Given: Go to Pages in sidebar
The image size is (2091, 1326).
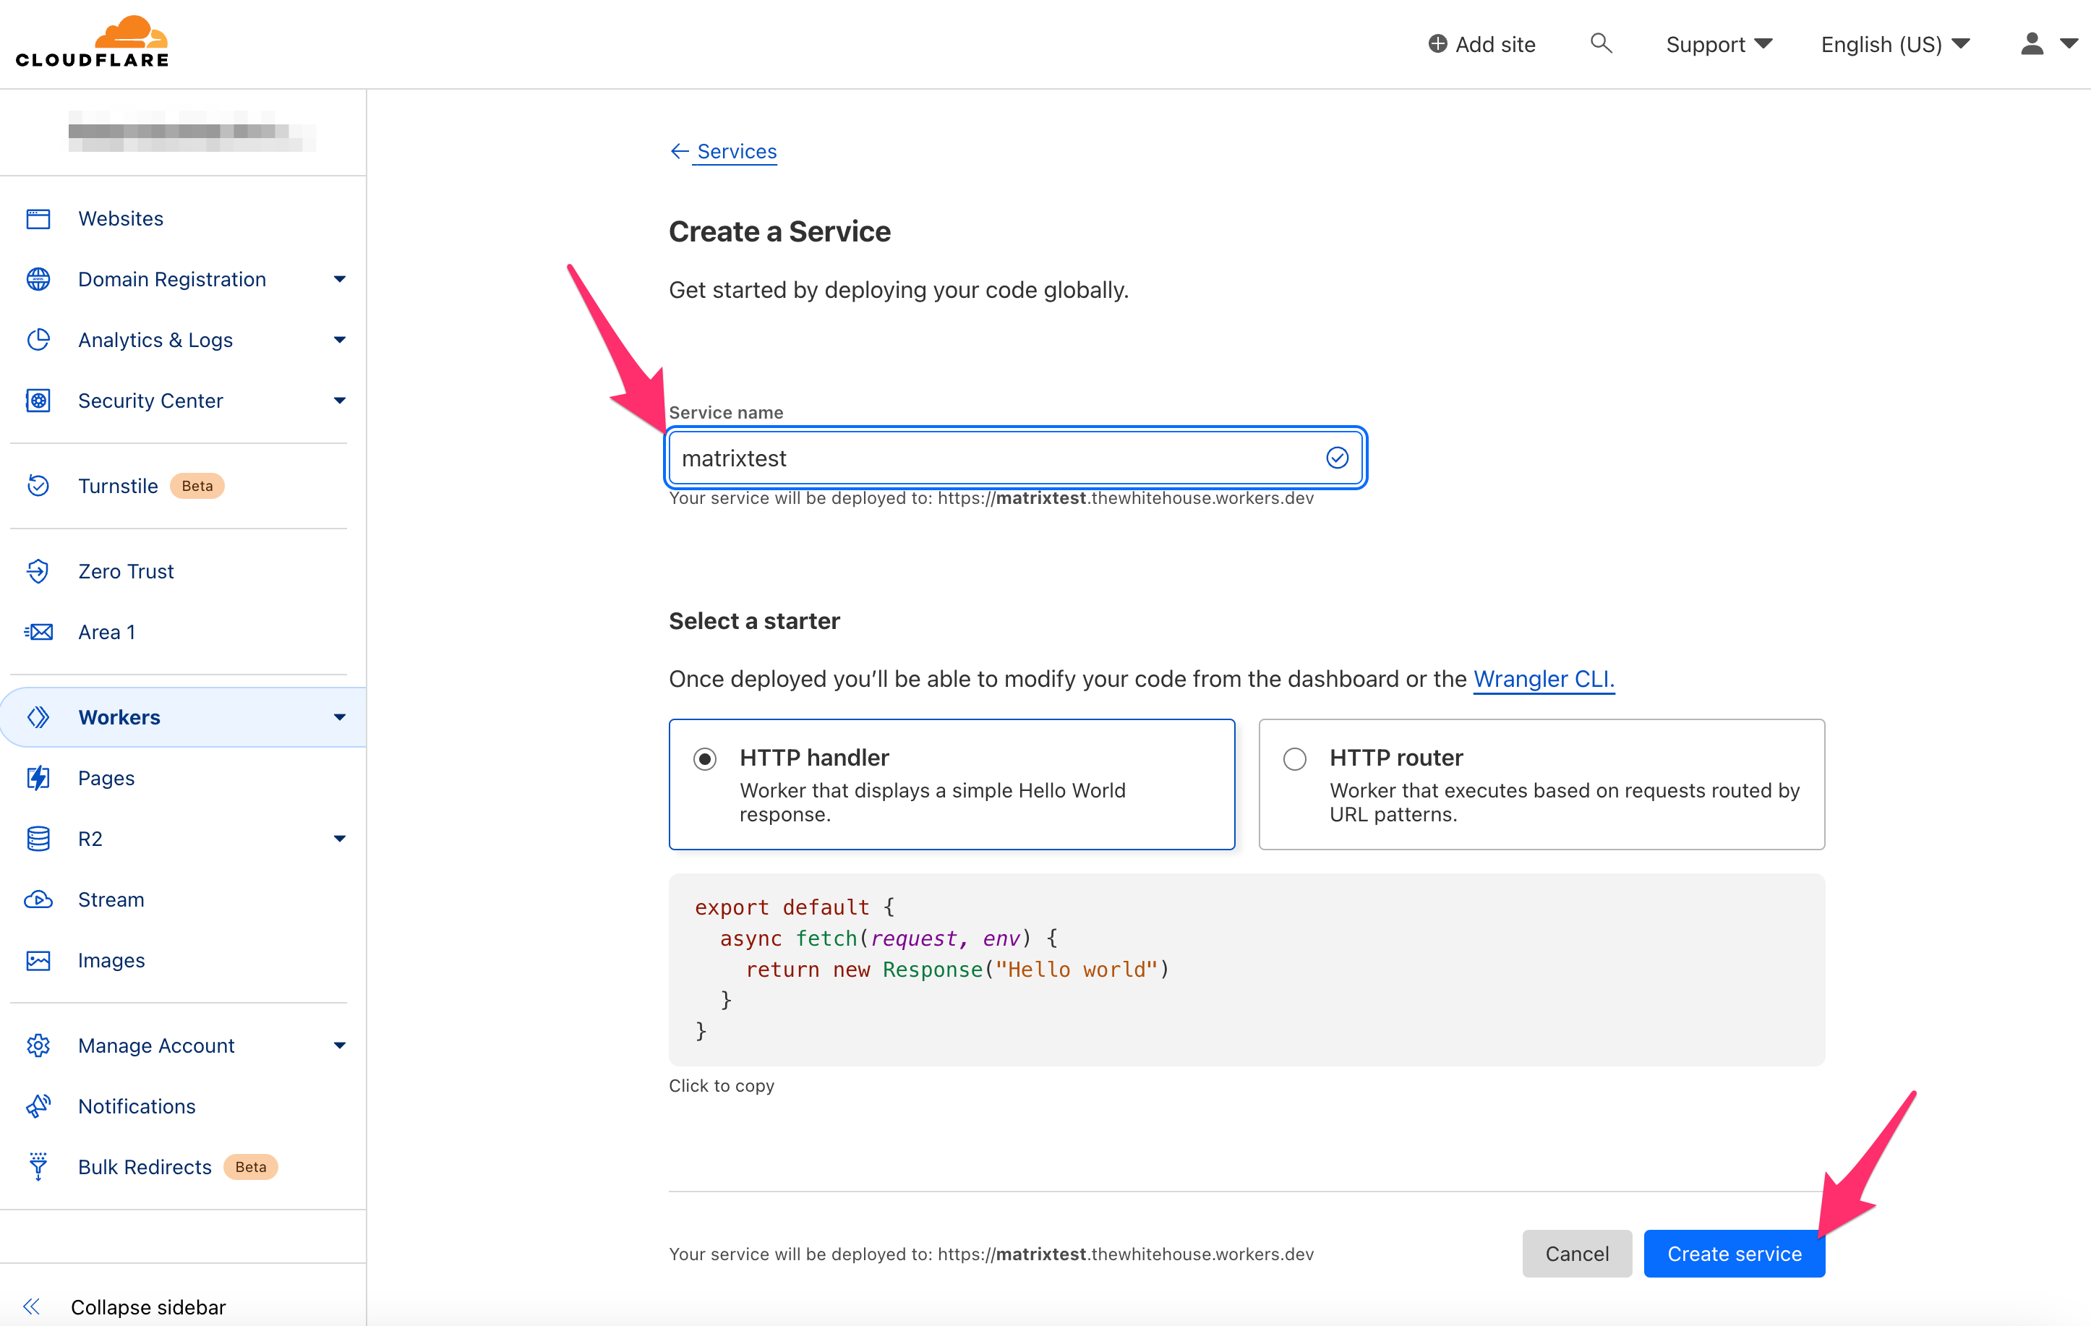Looking at the screenshot, I should click(106, 777).
